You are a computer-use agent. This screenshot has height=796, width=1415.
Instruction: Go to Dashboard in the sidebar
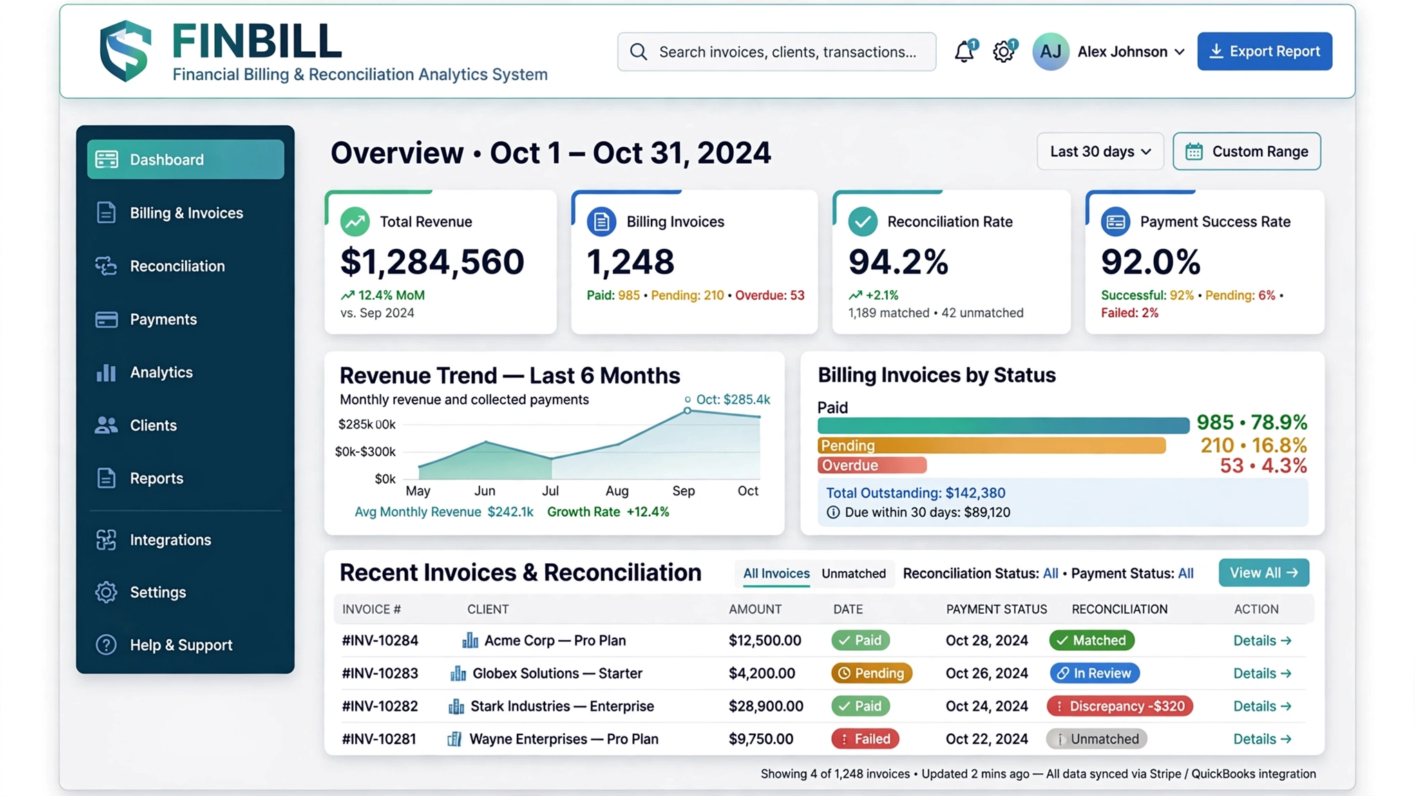click(185, 160)
